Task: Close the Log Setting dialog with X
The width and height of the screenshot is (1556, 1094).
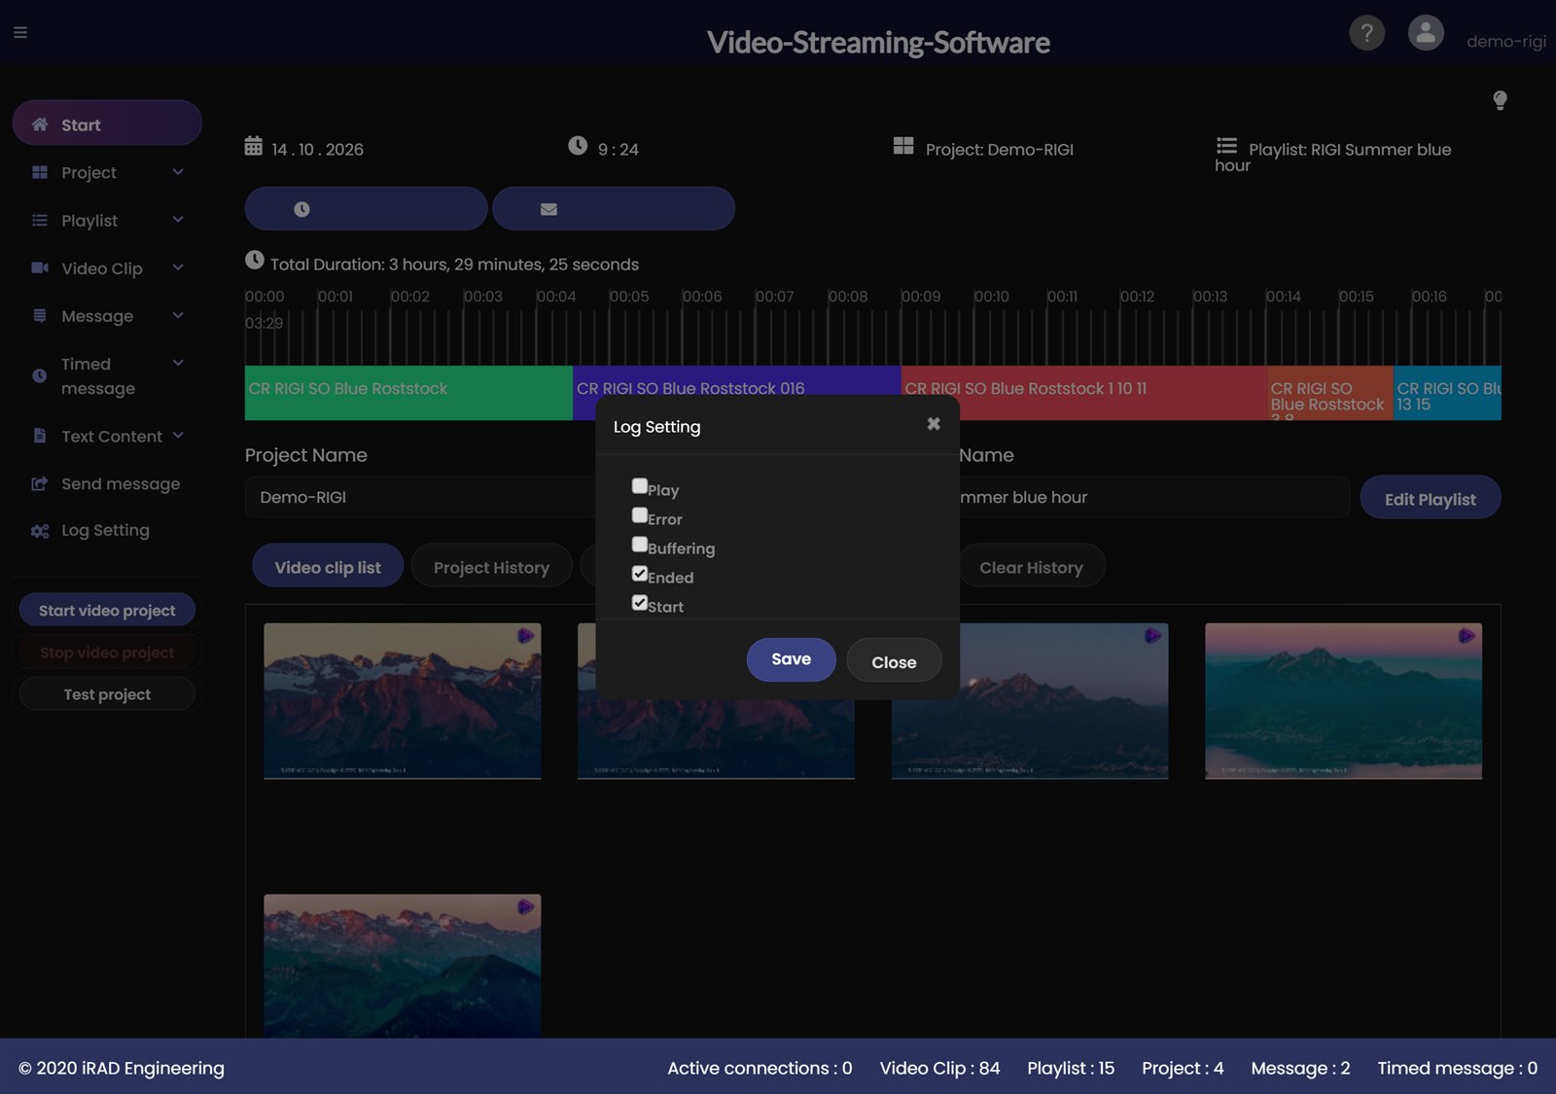Action: pyautogui.click(x=934, y=424)
